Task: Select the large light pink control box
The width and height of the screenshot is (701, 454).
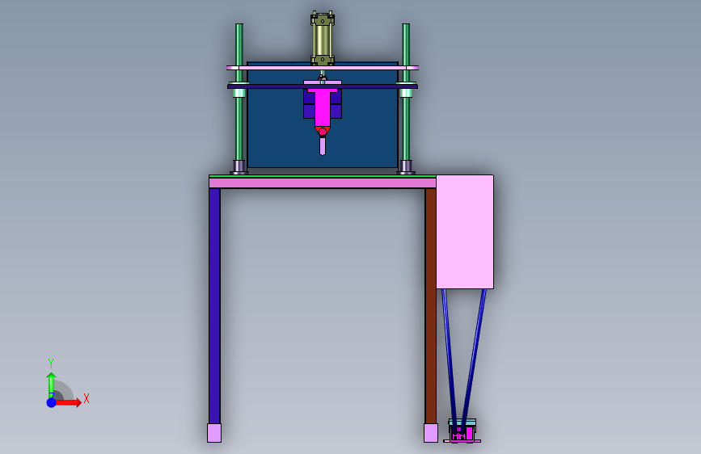Action: (465, 232)
